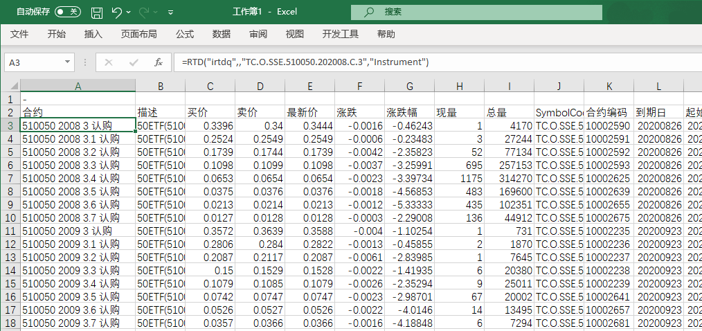The image size is (702, 331).
Task: Open the 文件 menu
Action: tap(19, 34)
